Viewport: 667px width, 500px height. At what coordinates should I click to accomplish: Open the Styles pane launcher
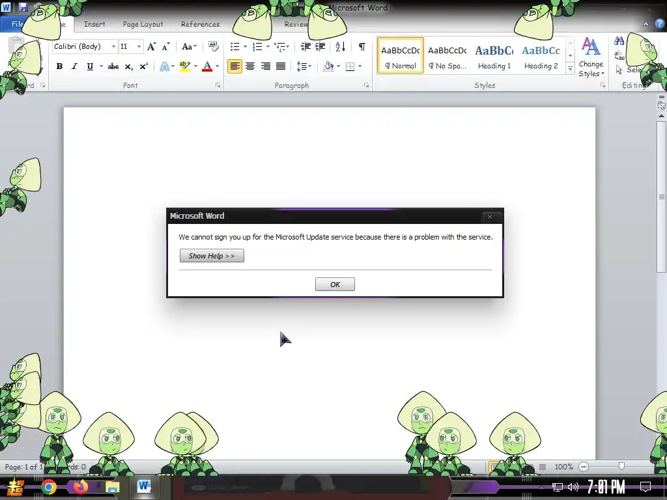[x=603, y=85]
